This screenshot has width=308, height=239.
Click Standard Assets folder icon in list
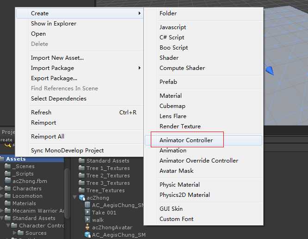click(x=81, y=161)
